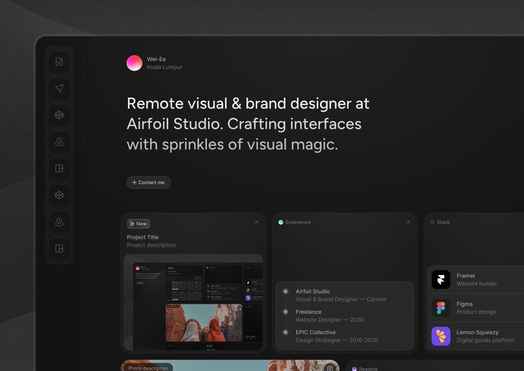Select the Airfoil Studio timeline dot
Screen dimensions: 524x371
coord(286,291)
